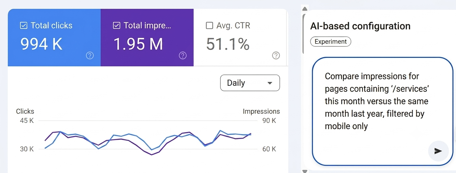Screen dimensions: 456x173
Task: Click the AI-based configuration heading
Action: (360, 26)
